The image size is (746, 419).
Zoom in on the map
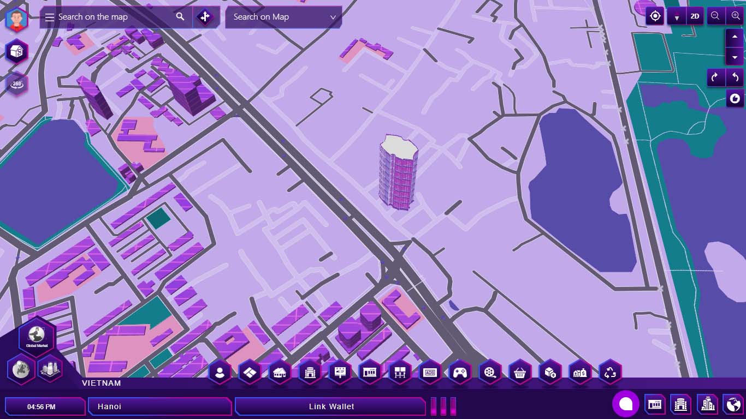coord(735,16)
